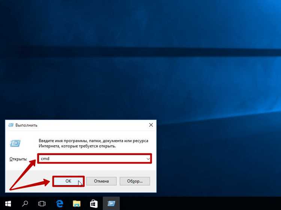Select the active Run app taskbar button
The width and height of the screenshot is (281, 210).
[x=111, y=203]
